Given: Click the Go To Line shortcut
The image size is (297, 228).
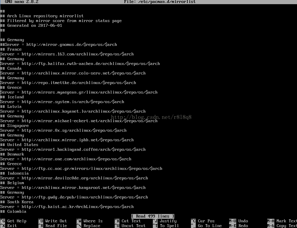Looking at the screenshot, I should 206,226.
